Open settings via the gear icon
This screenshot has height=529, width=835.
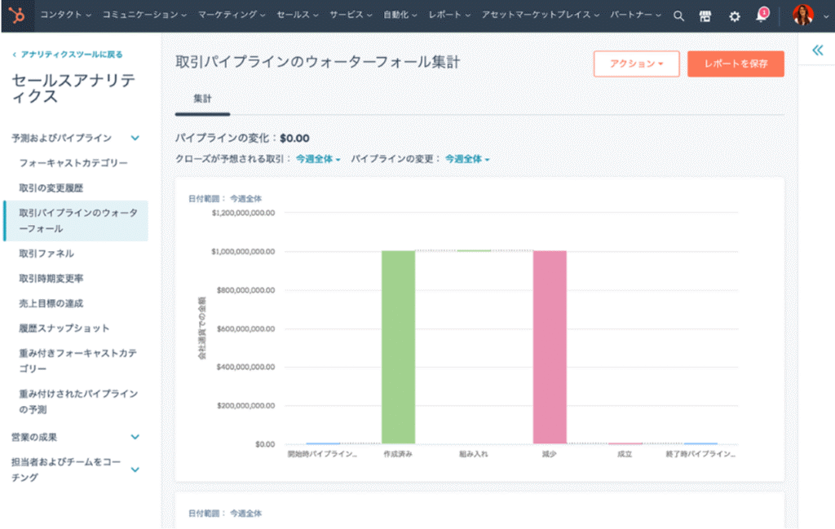(x=734, y=15)
